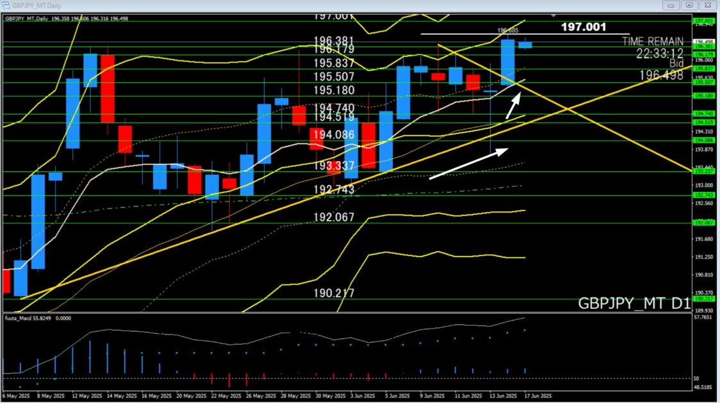The height and width of the screenshot is (403, 720).
Task: Click the GBPJPY_MT D1 watermark label
Action: (x=634, y=303)
